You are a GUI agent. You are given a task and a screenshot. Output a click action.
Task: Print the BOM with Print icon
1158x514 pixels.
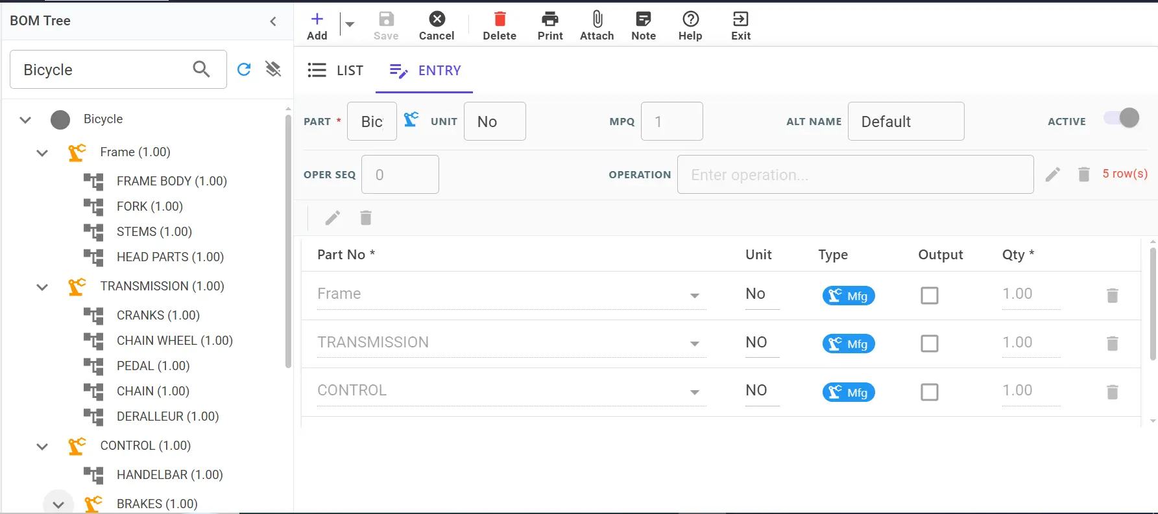click(x=550, y=19)
